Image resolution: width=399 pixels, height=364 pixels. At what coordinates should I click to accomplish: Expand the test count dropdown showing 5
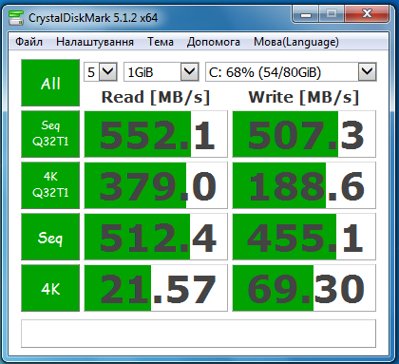click(x=101, y=72)
